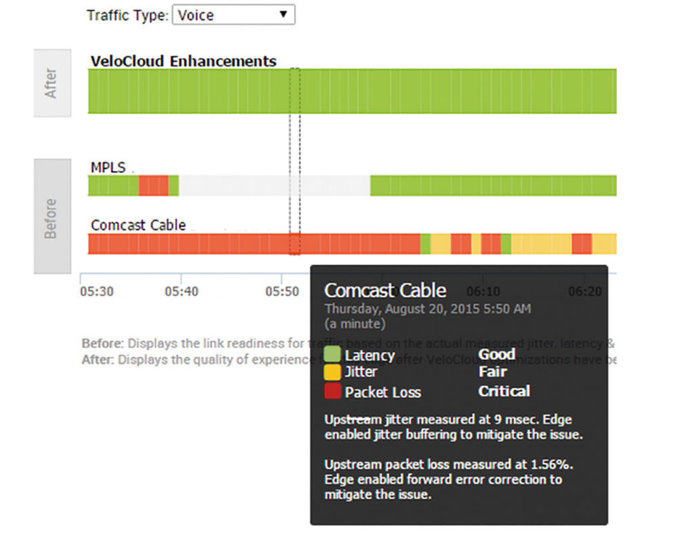Click red Packet Loss legend swatch
This screenshot has height=538, width=678.
(x=332, y=391)
